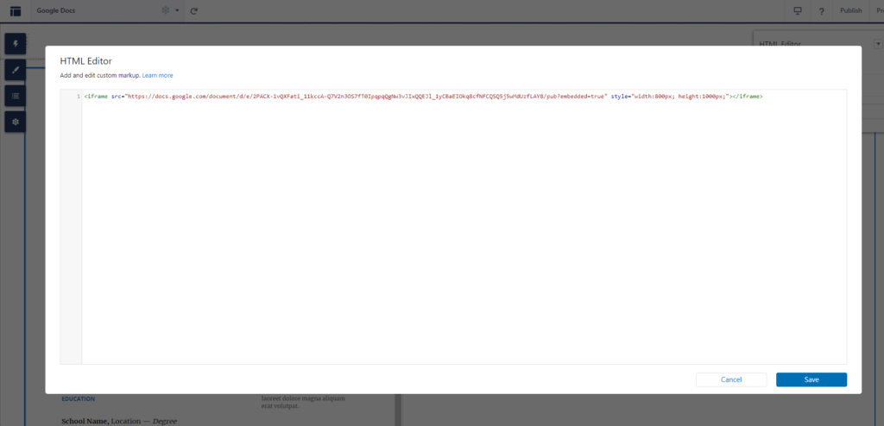The height and width of the screenshot is (426, 884).
Task: Open the Components lightning bolt panel
Action: [x=16, y=43]
